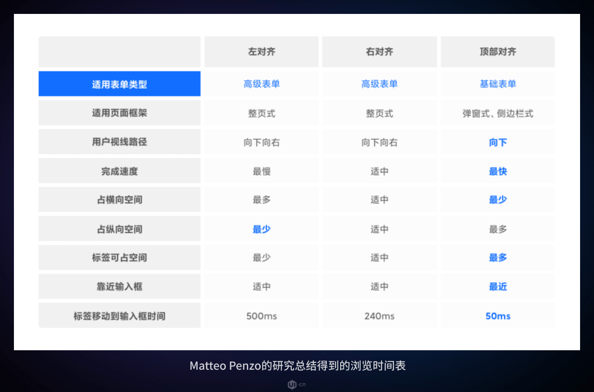Click blue 最多 in the 标签可占空间 row
The image size is (594, 392).
click(x=498, y=258)
